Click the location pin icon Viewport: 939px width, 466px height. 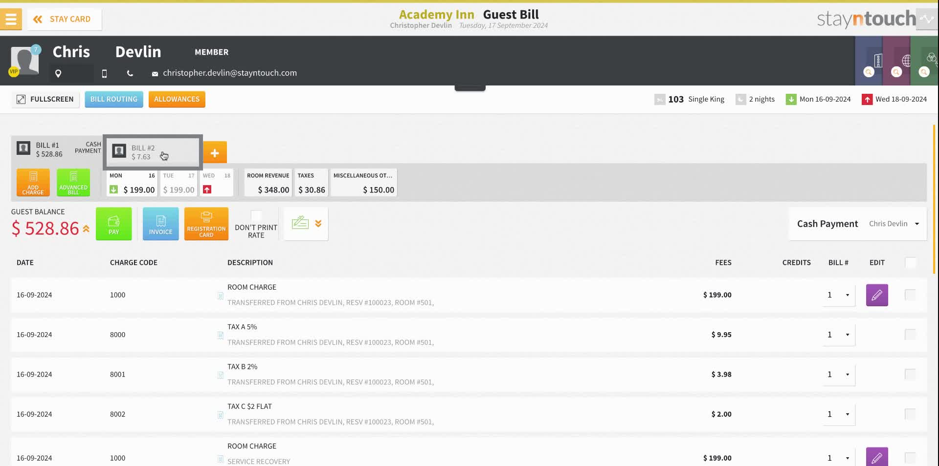pos(58,73)
